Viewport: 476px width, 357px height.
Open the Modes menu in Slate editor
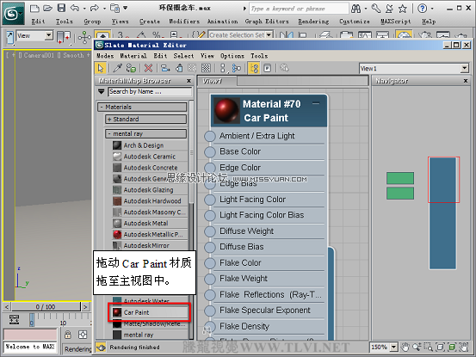click(105, 56)
